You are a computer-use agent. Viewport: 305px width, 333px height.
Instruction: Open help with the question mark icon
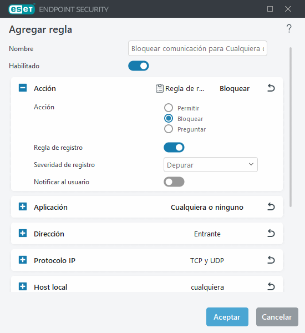[x=289, y=29]
